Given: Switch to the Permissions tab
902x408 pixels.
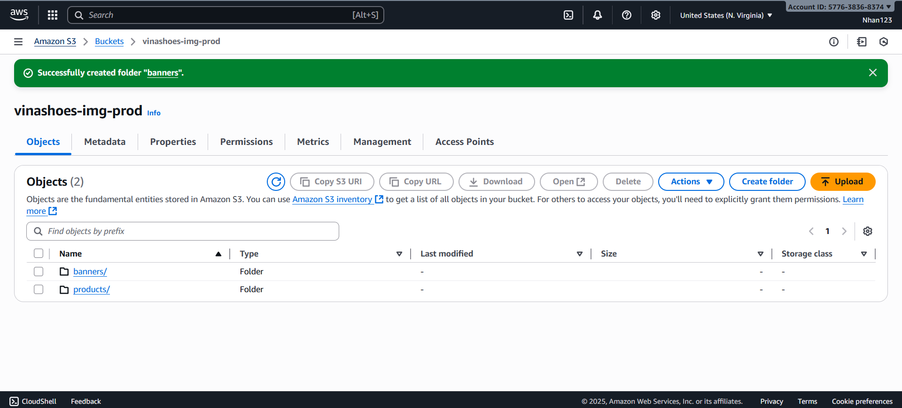Looking at the screenshot, I should pyautogui.click(x=246, y=142).
